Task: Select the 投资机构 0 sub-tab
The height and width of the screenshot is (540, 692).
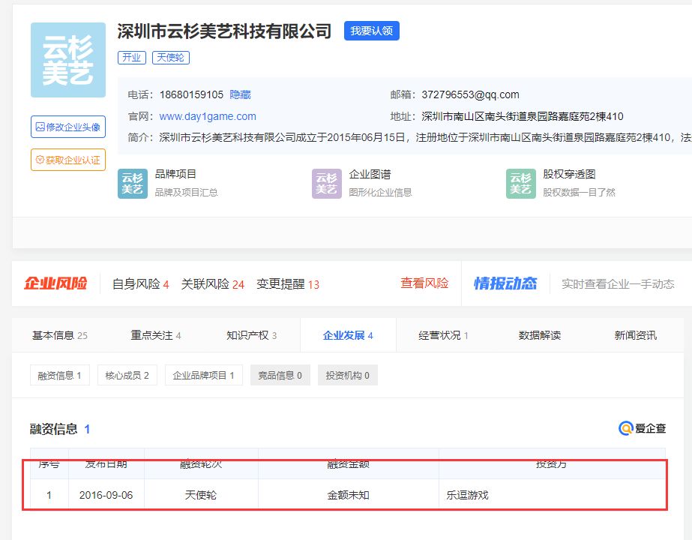Action: click(x=348, y=375)
